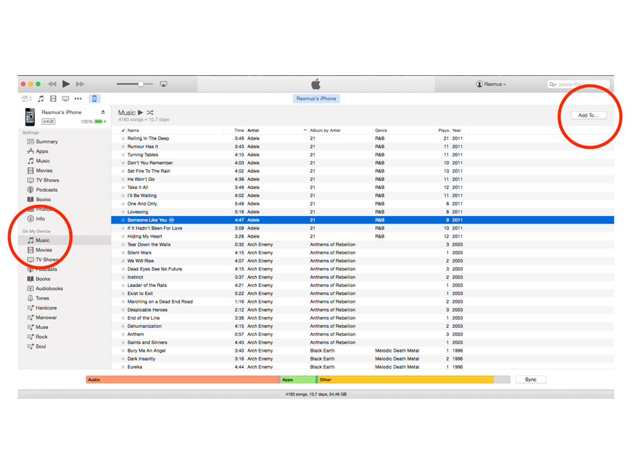632x474 pixels.
Task: Toggle checkbox for Lovesong
Action: [123, 212]
